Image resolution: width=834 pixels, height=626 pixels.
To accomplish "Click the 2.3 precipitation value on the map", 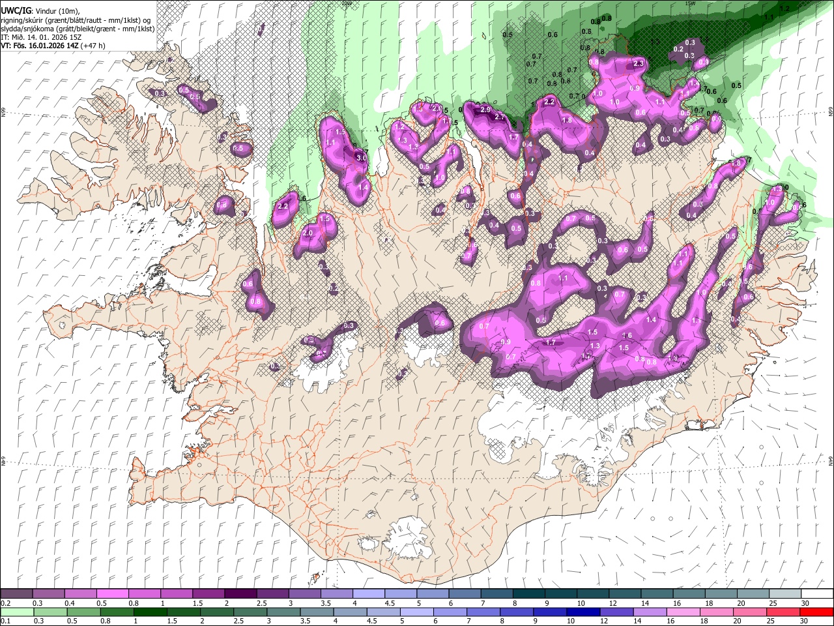I will [x=638, y=63].
